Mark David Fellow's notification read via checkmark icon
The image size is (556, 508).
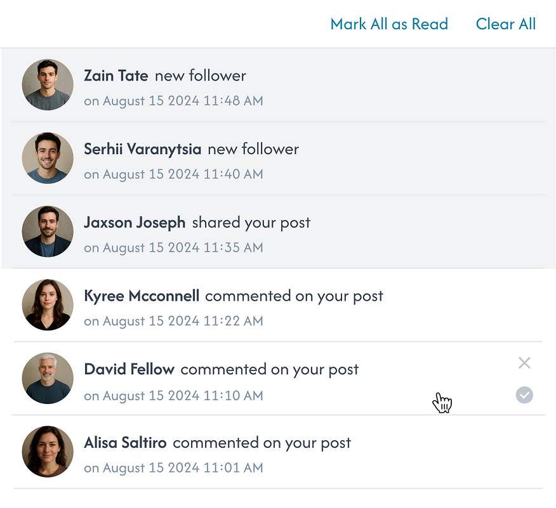pyautogui.click(x=524, y=395)
